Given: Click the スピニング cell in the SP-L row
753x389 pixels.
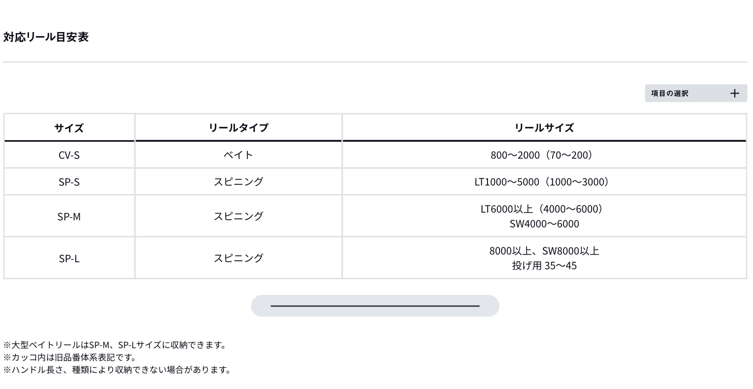Looking at the screenshot, I should (x=238, y=258).
